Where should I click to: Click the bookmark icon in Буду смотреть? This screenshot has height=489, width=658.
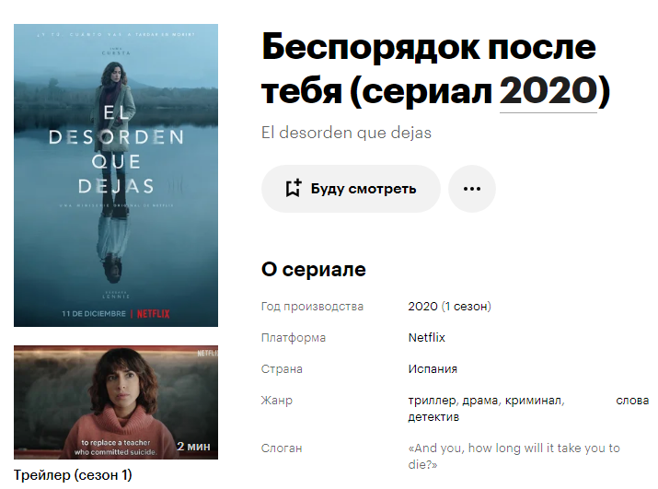coord(294,188)
